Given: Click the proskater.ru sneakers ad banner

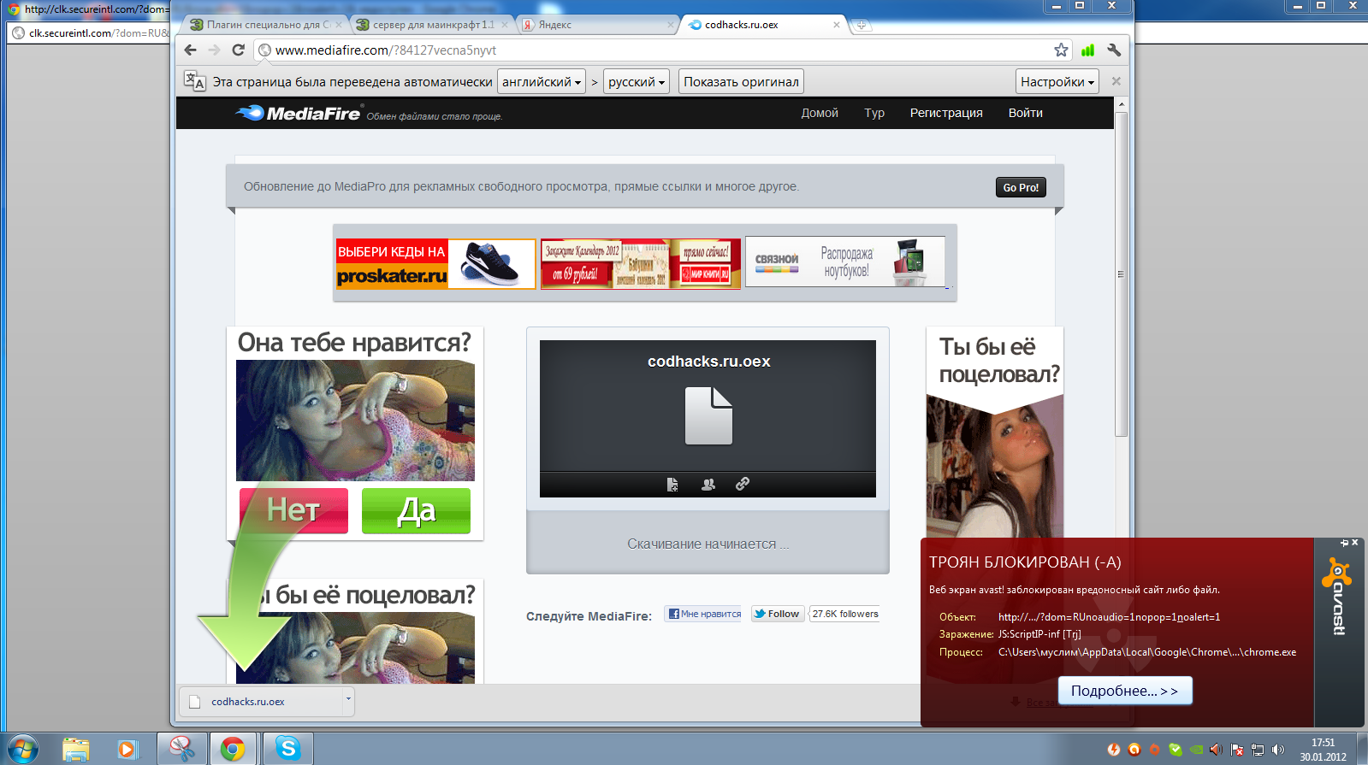Looking at the screenshot, I should 435,263.
